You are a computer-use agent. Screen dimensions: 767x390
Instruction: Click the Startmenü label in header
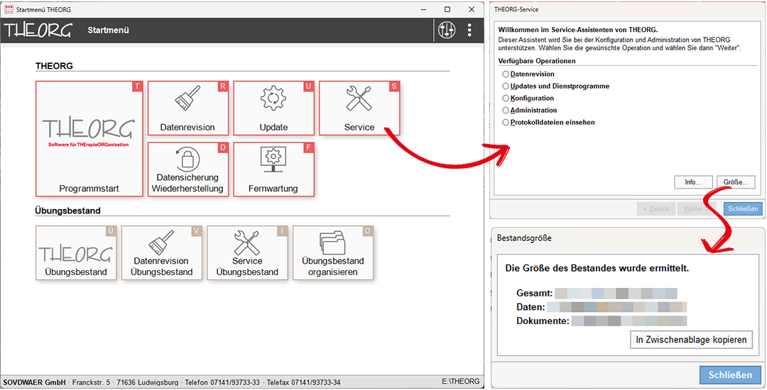[x=108, y=30]
